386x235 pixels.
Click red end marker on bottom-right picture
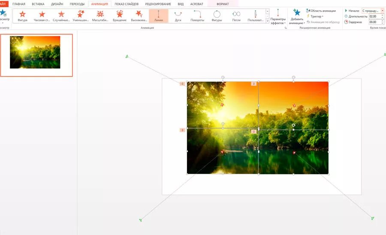tap(294, 153)
